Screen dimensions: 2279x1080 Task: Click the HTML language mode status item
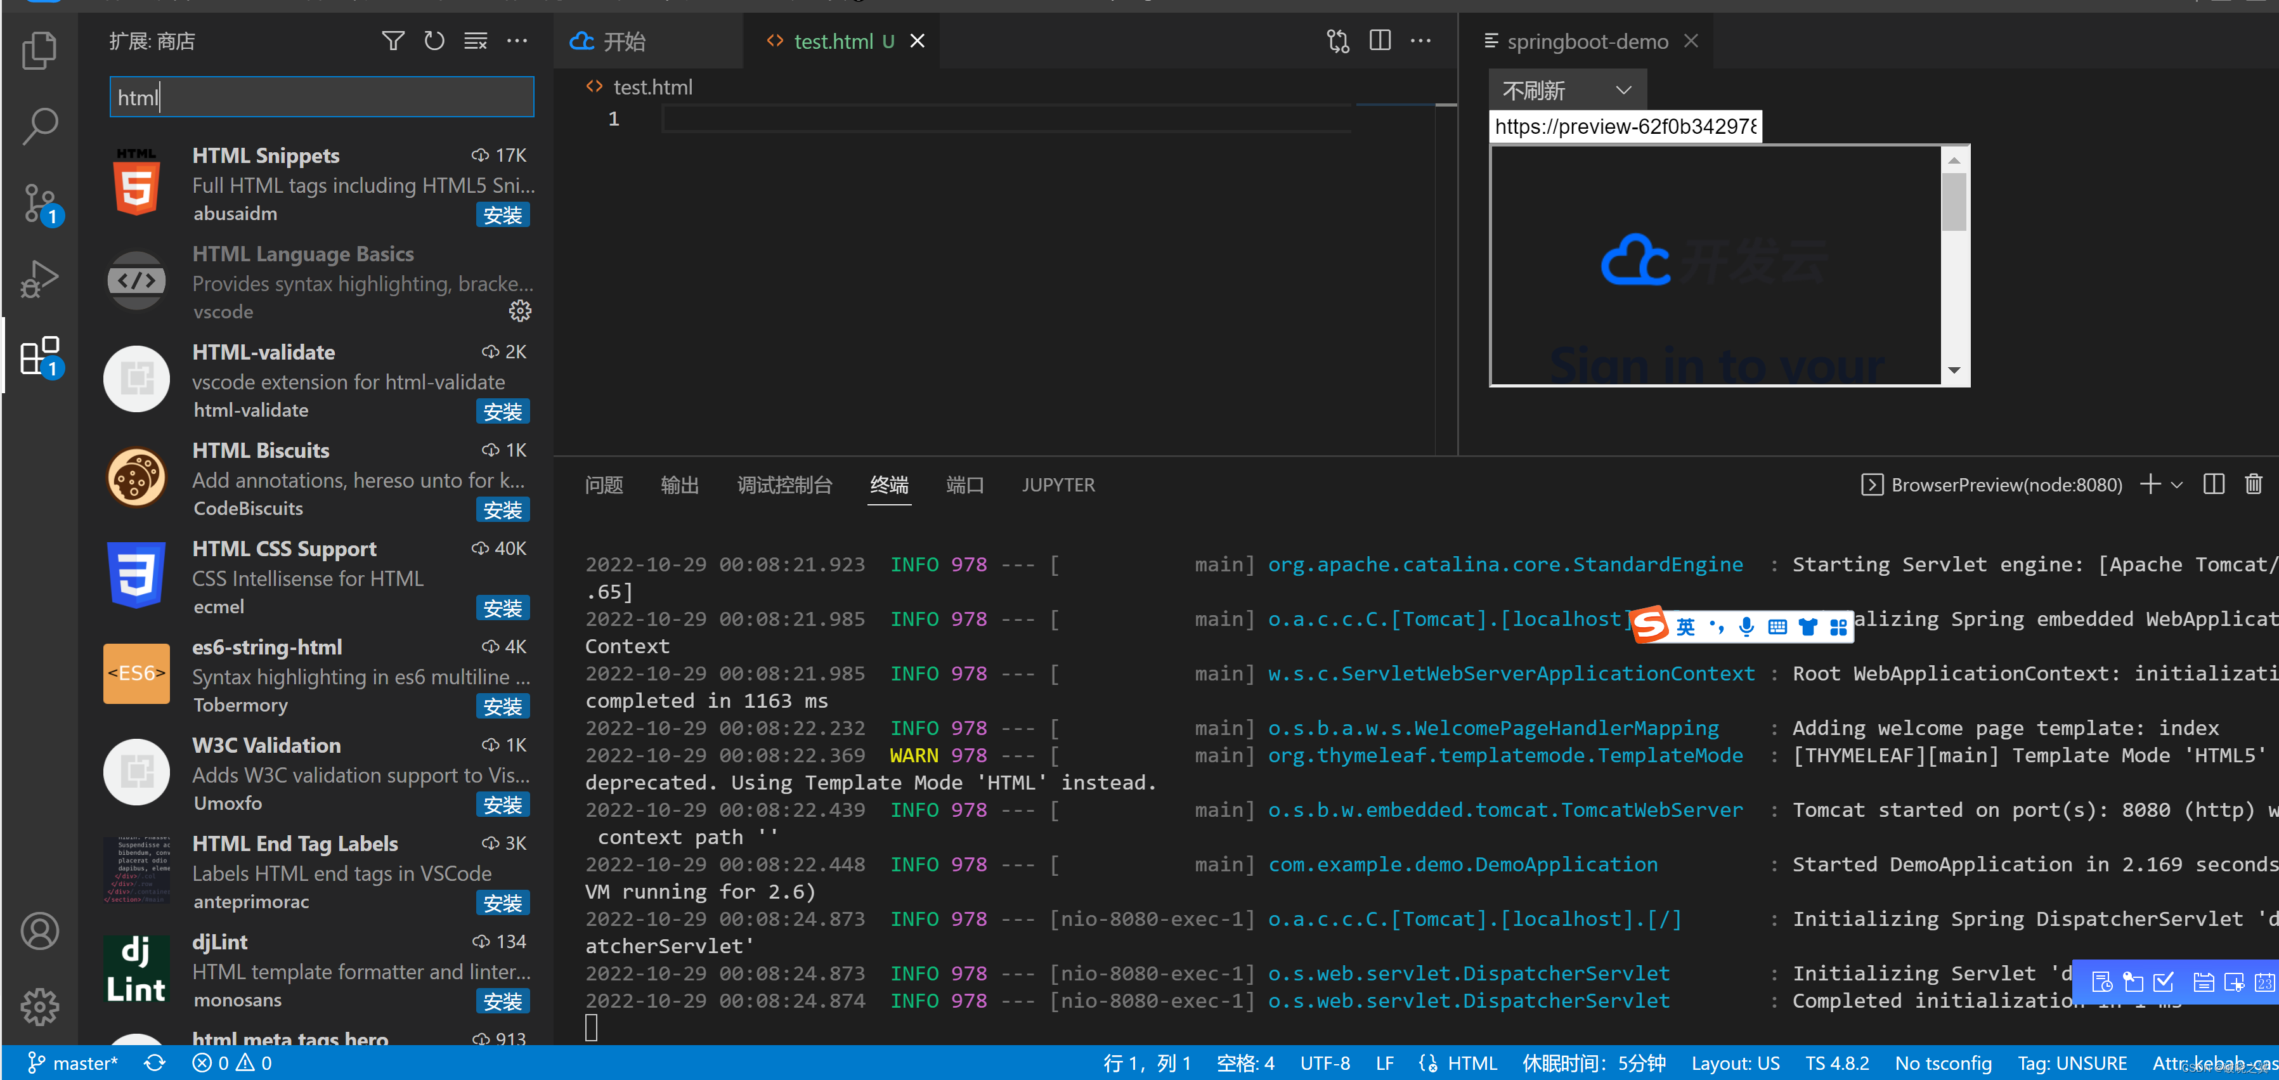pyautogui.click(x=1471, y=1062)
